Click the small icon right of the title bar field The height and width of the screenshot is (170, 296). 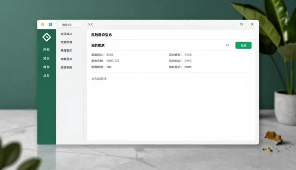(90, 24)
